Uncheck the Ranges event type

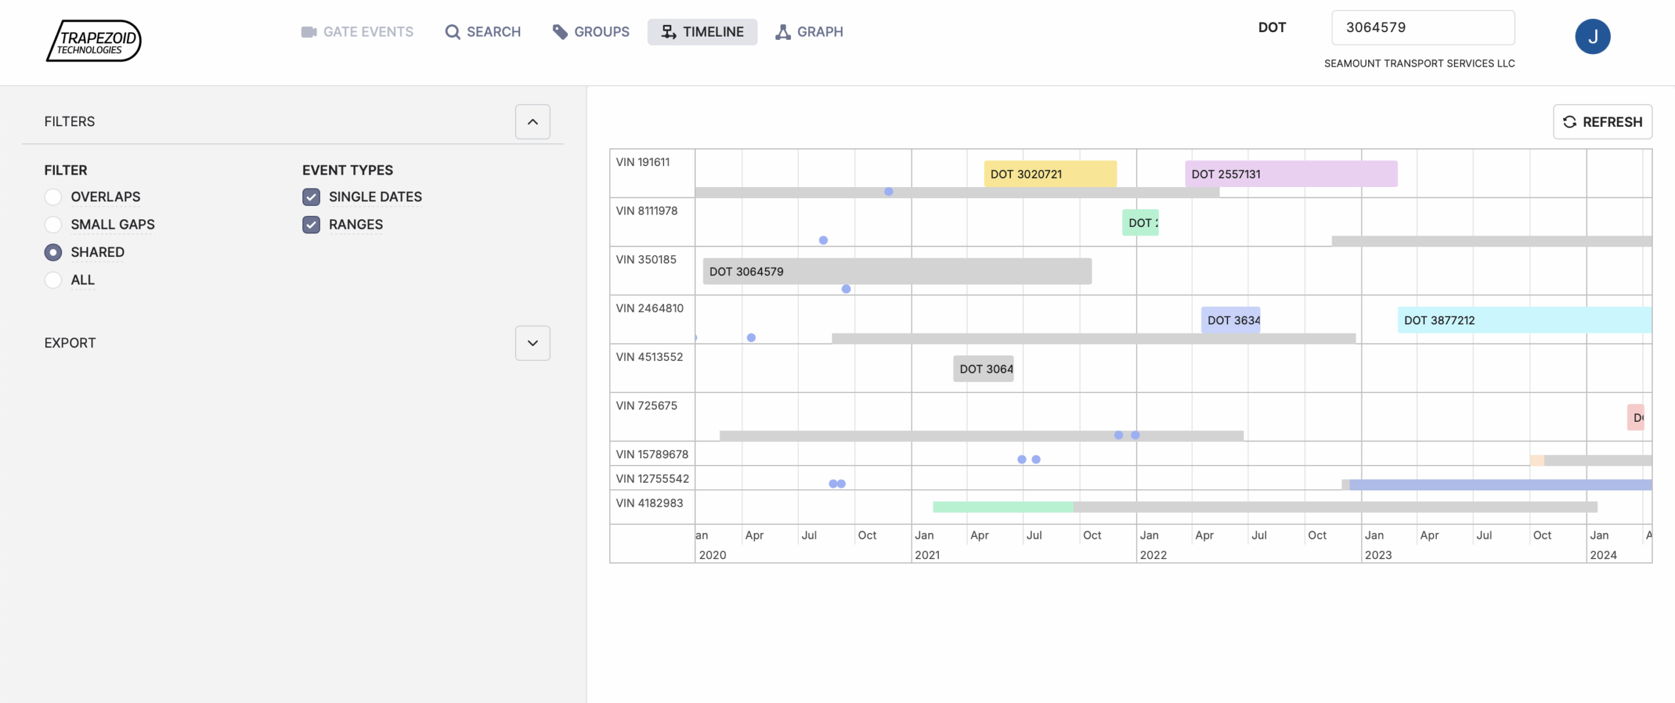coord(310,224)
